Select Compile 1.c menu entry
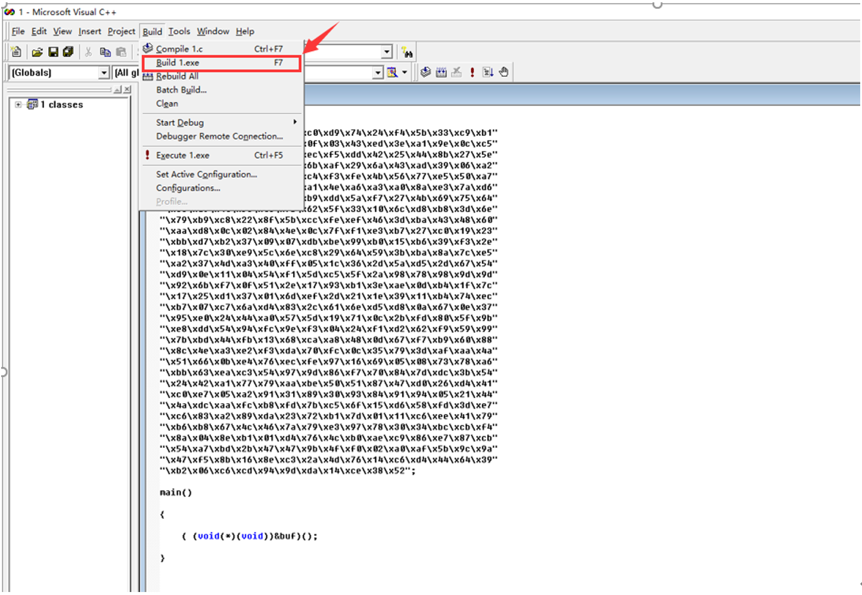Screen dimensions: 862x595 pos(221,49)
